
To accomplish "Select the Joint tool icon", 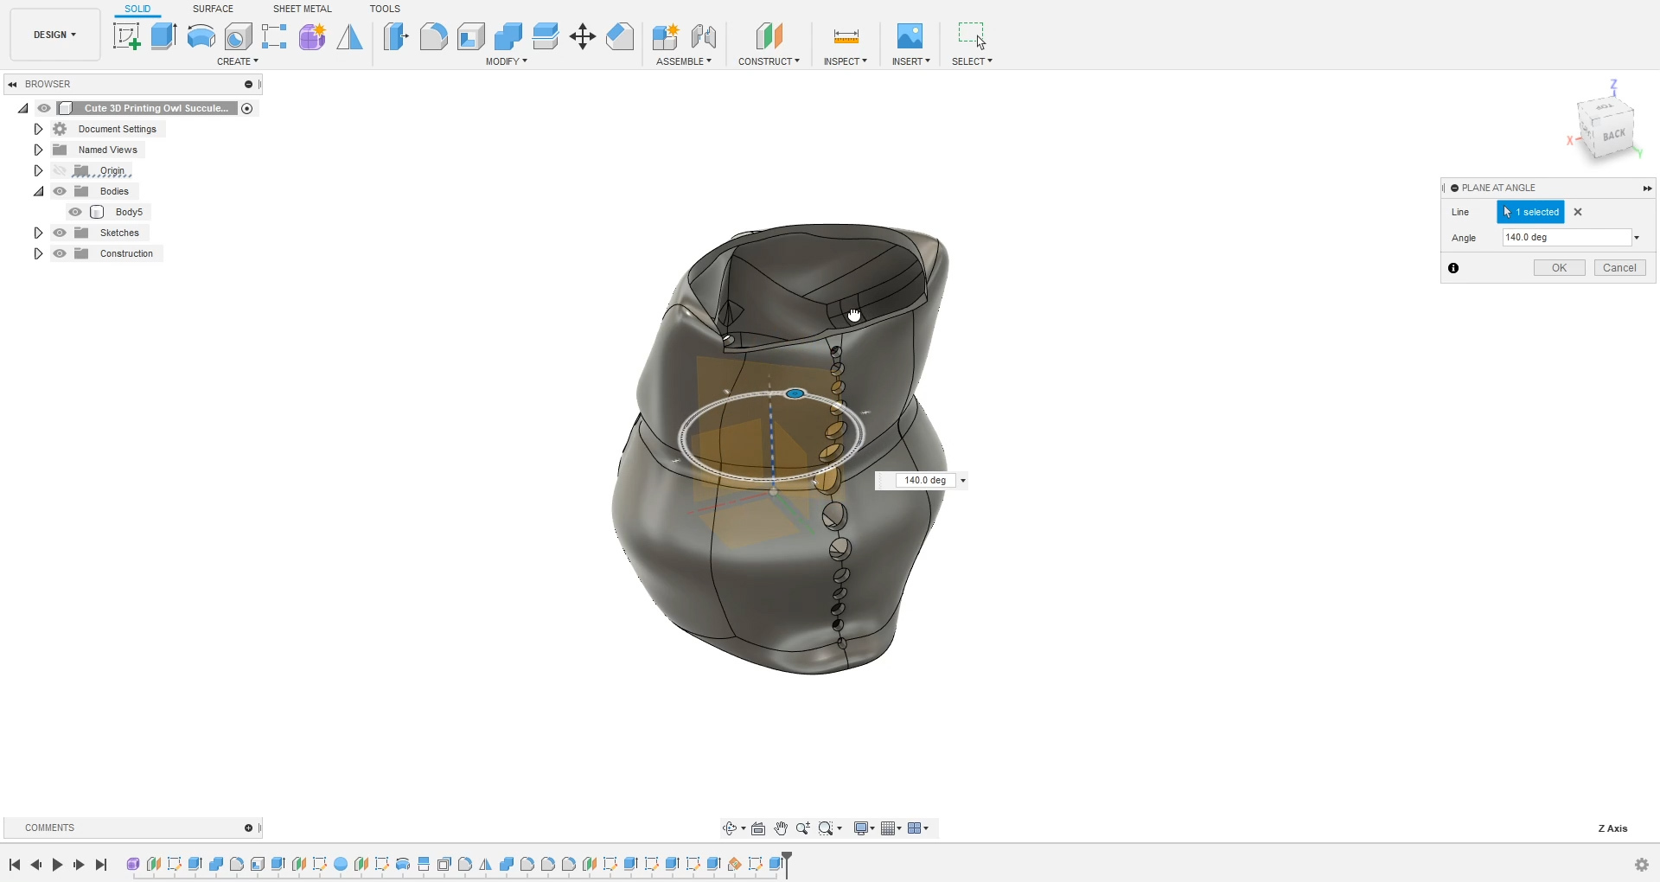I will coord(704,36).
